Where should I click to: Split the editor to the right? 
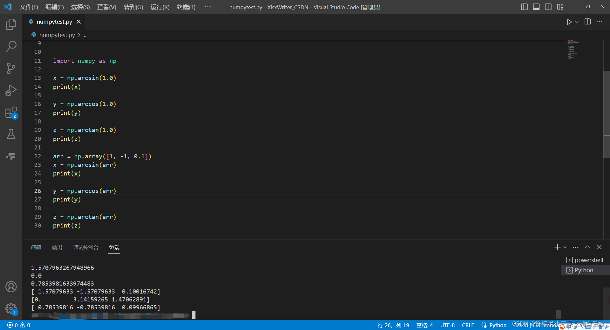[x=588, y=22]
